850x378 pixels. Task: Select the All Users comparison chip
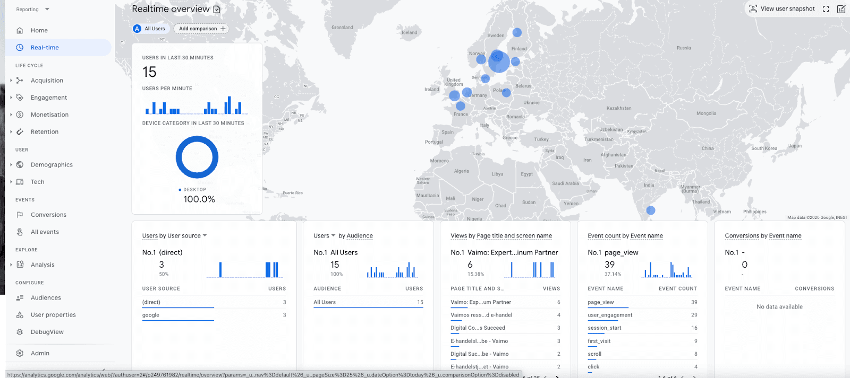(150, 29)
